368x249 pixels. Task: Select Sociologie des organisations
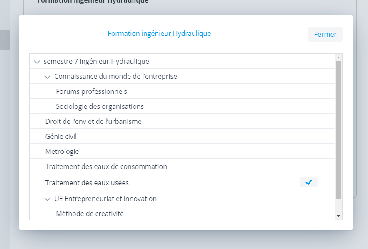click(x=100, y=106)
